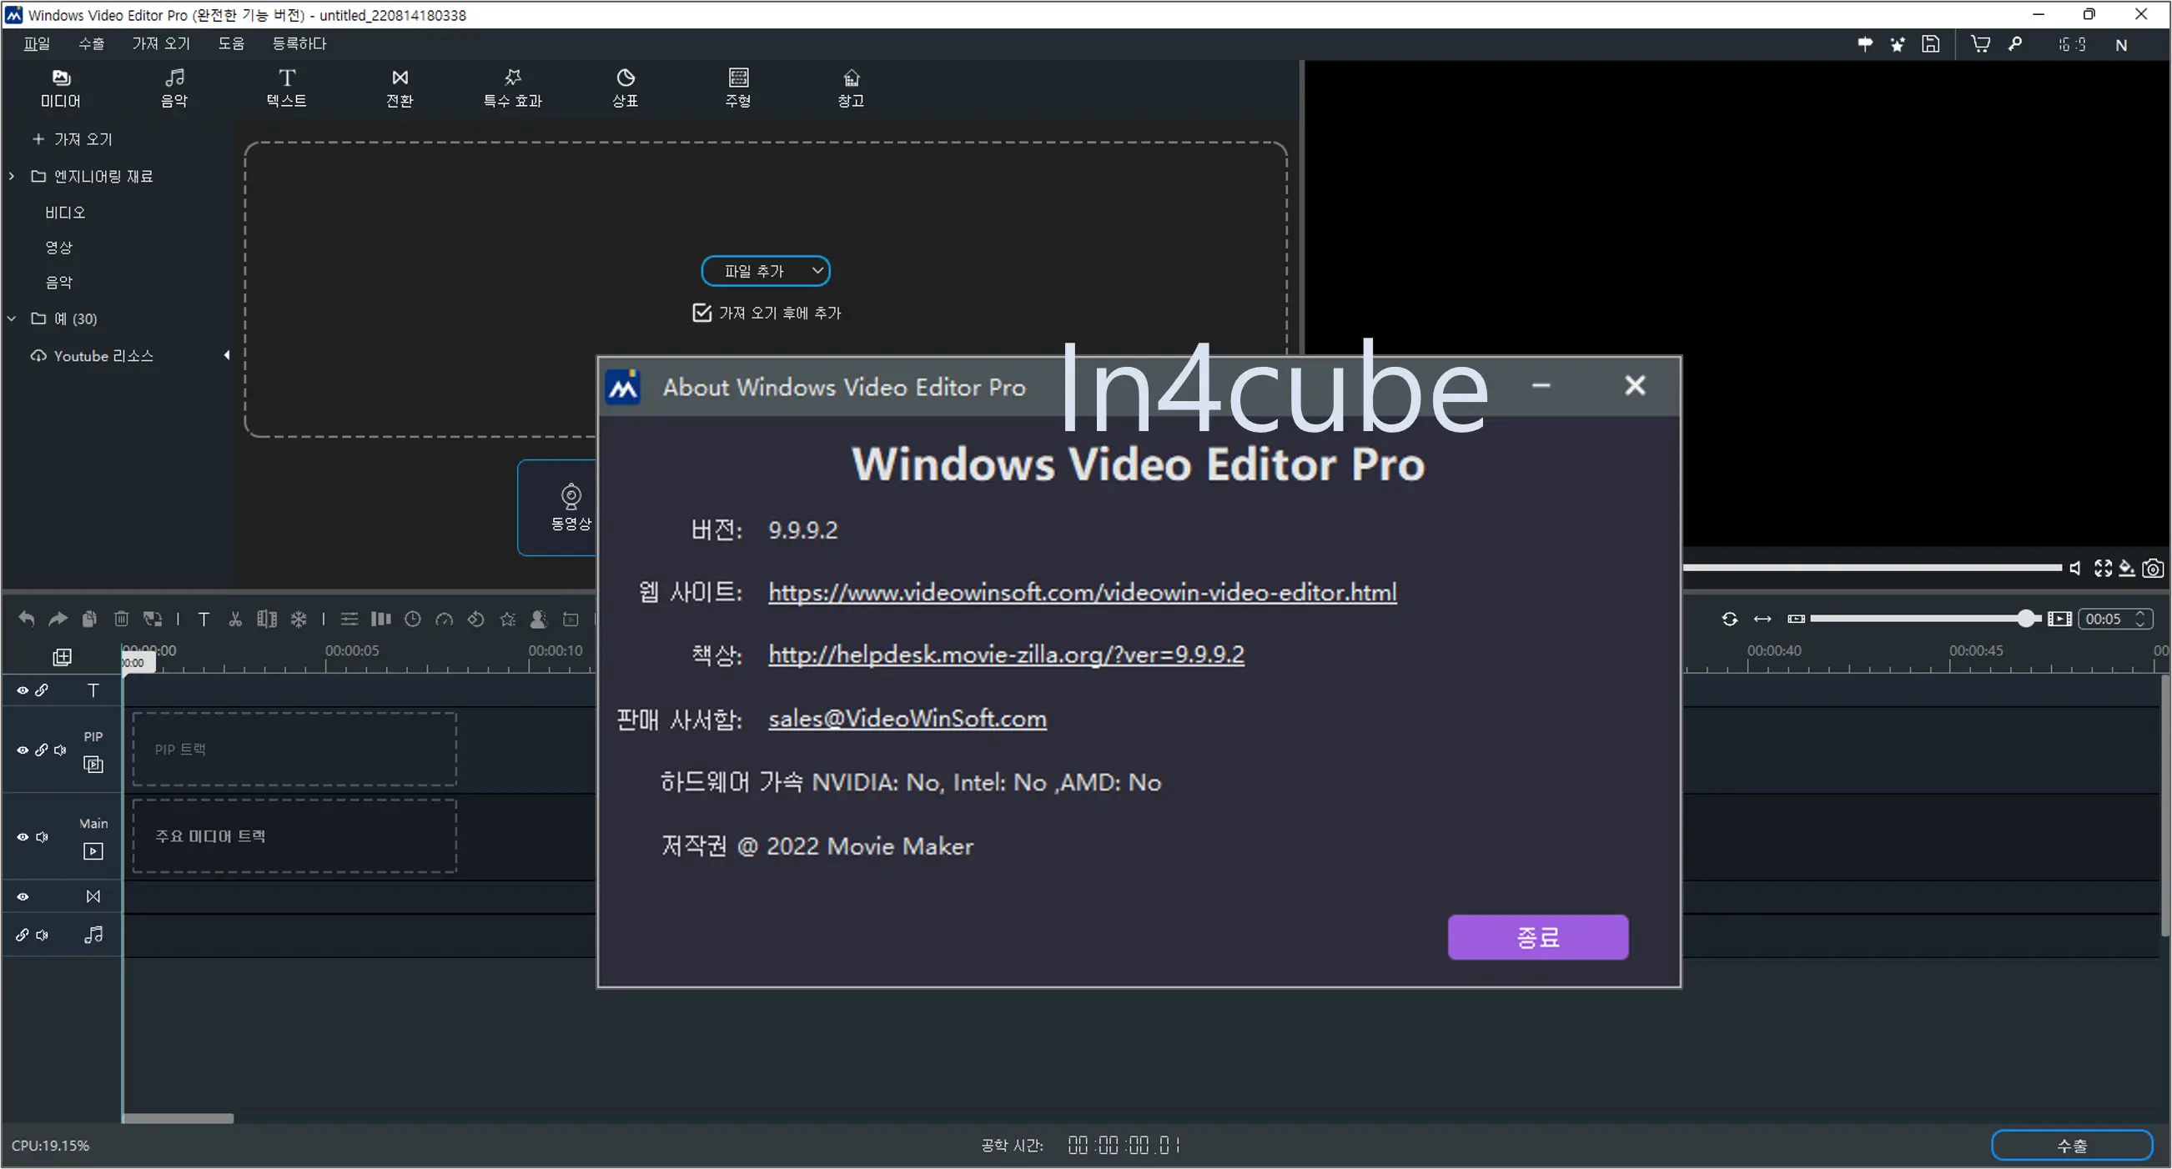Expand the engineering materials folder
Viewport: 2172px width, 1169px height.
click(x=12, y=176)
